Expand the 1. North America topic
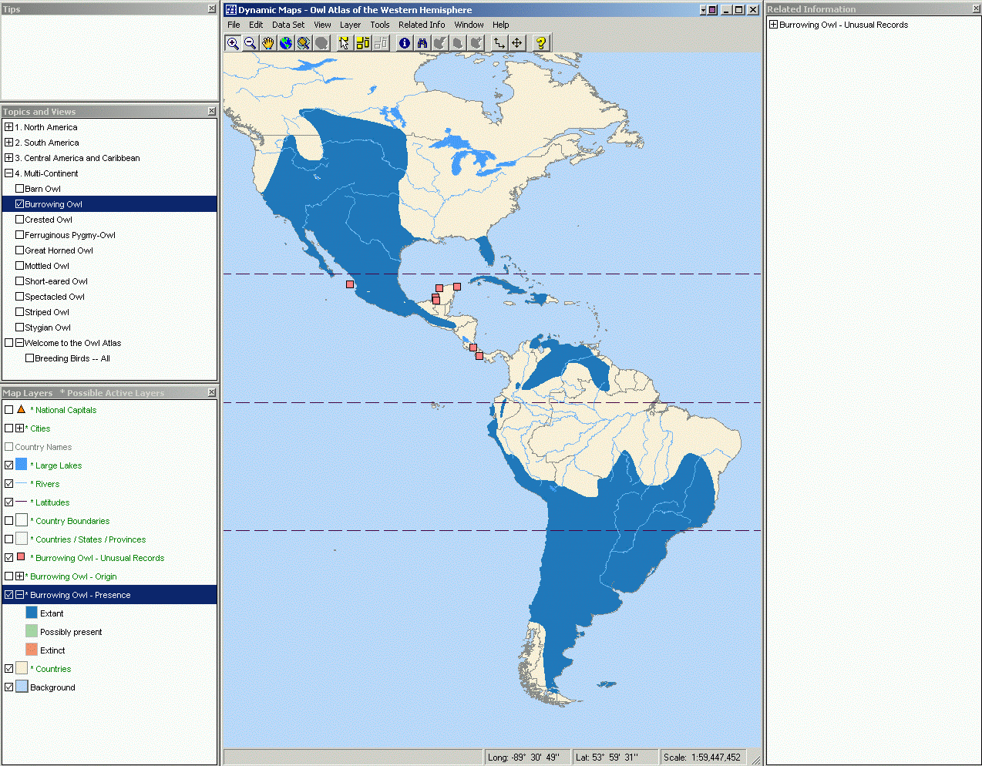Screen dimensions: 982x766 point(8,127)
